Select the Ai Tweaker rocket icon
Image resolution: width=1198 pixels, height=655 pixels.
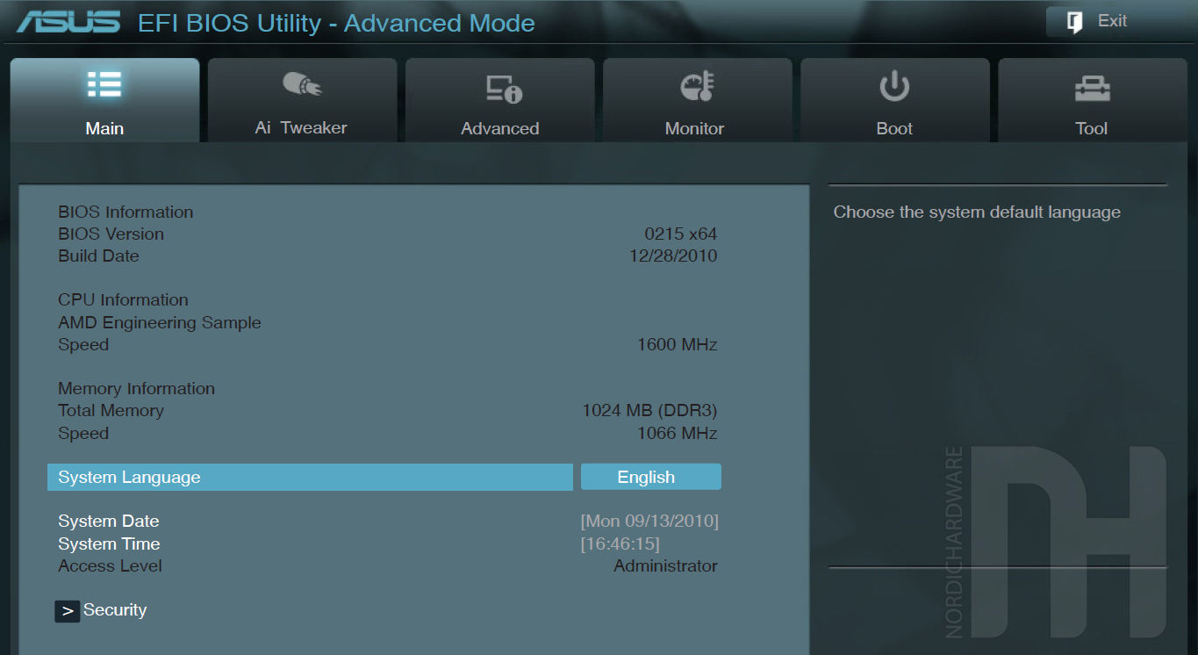coord(302,85)
